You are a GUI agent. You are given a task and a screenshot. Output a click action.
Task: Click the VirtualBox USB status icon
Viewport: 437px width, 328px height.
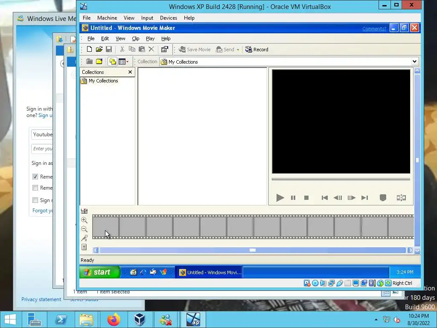point(340,284)
